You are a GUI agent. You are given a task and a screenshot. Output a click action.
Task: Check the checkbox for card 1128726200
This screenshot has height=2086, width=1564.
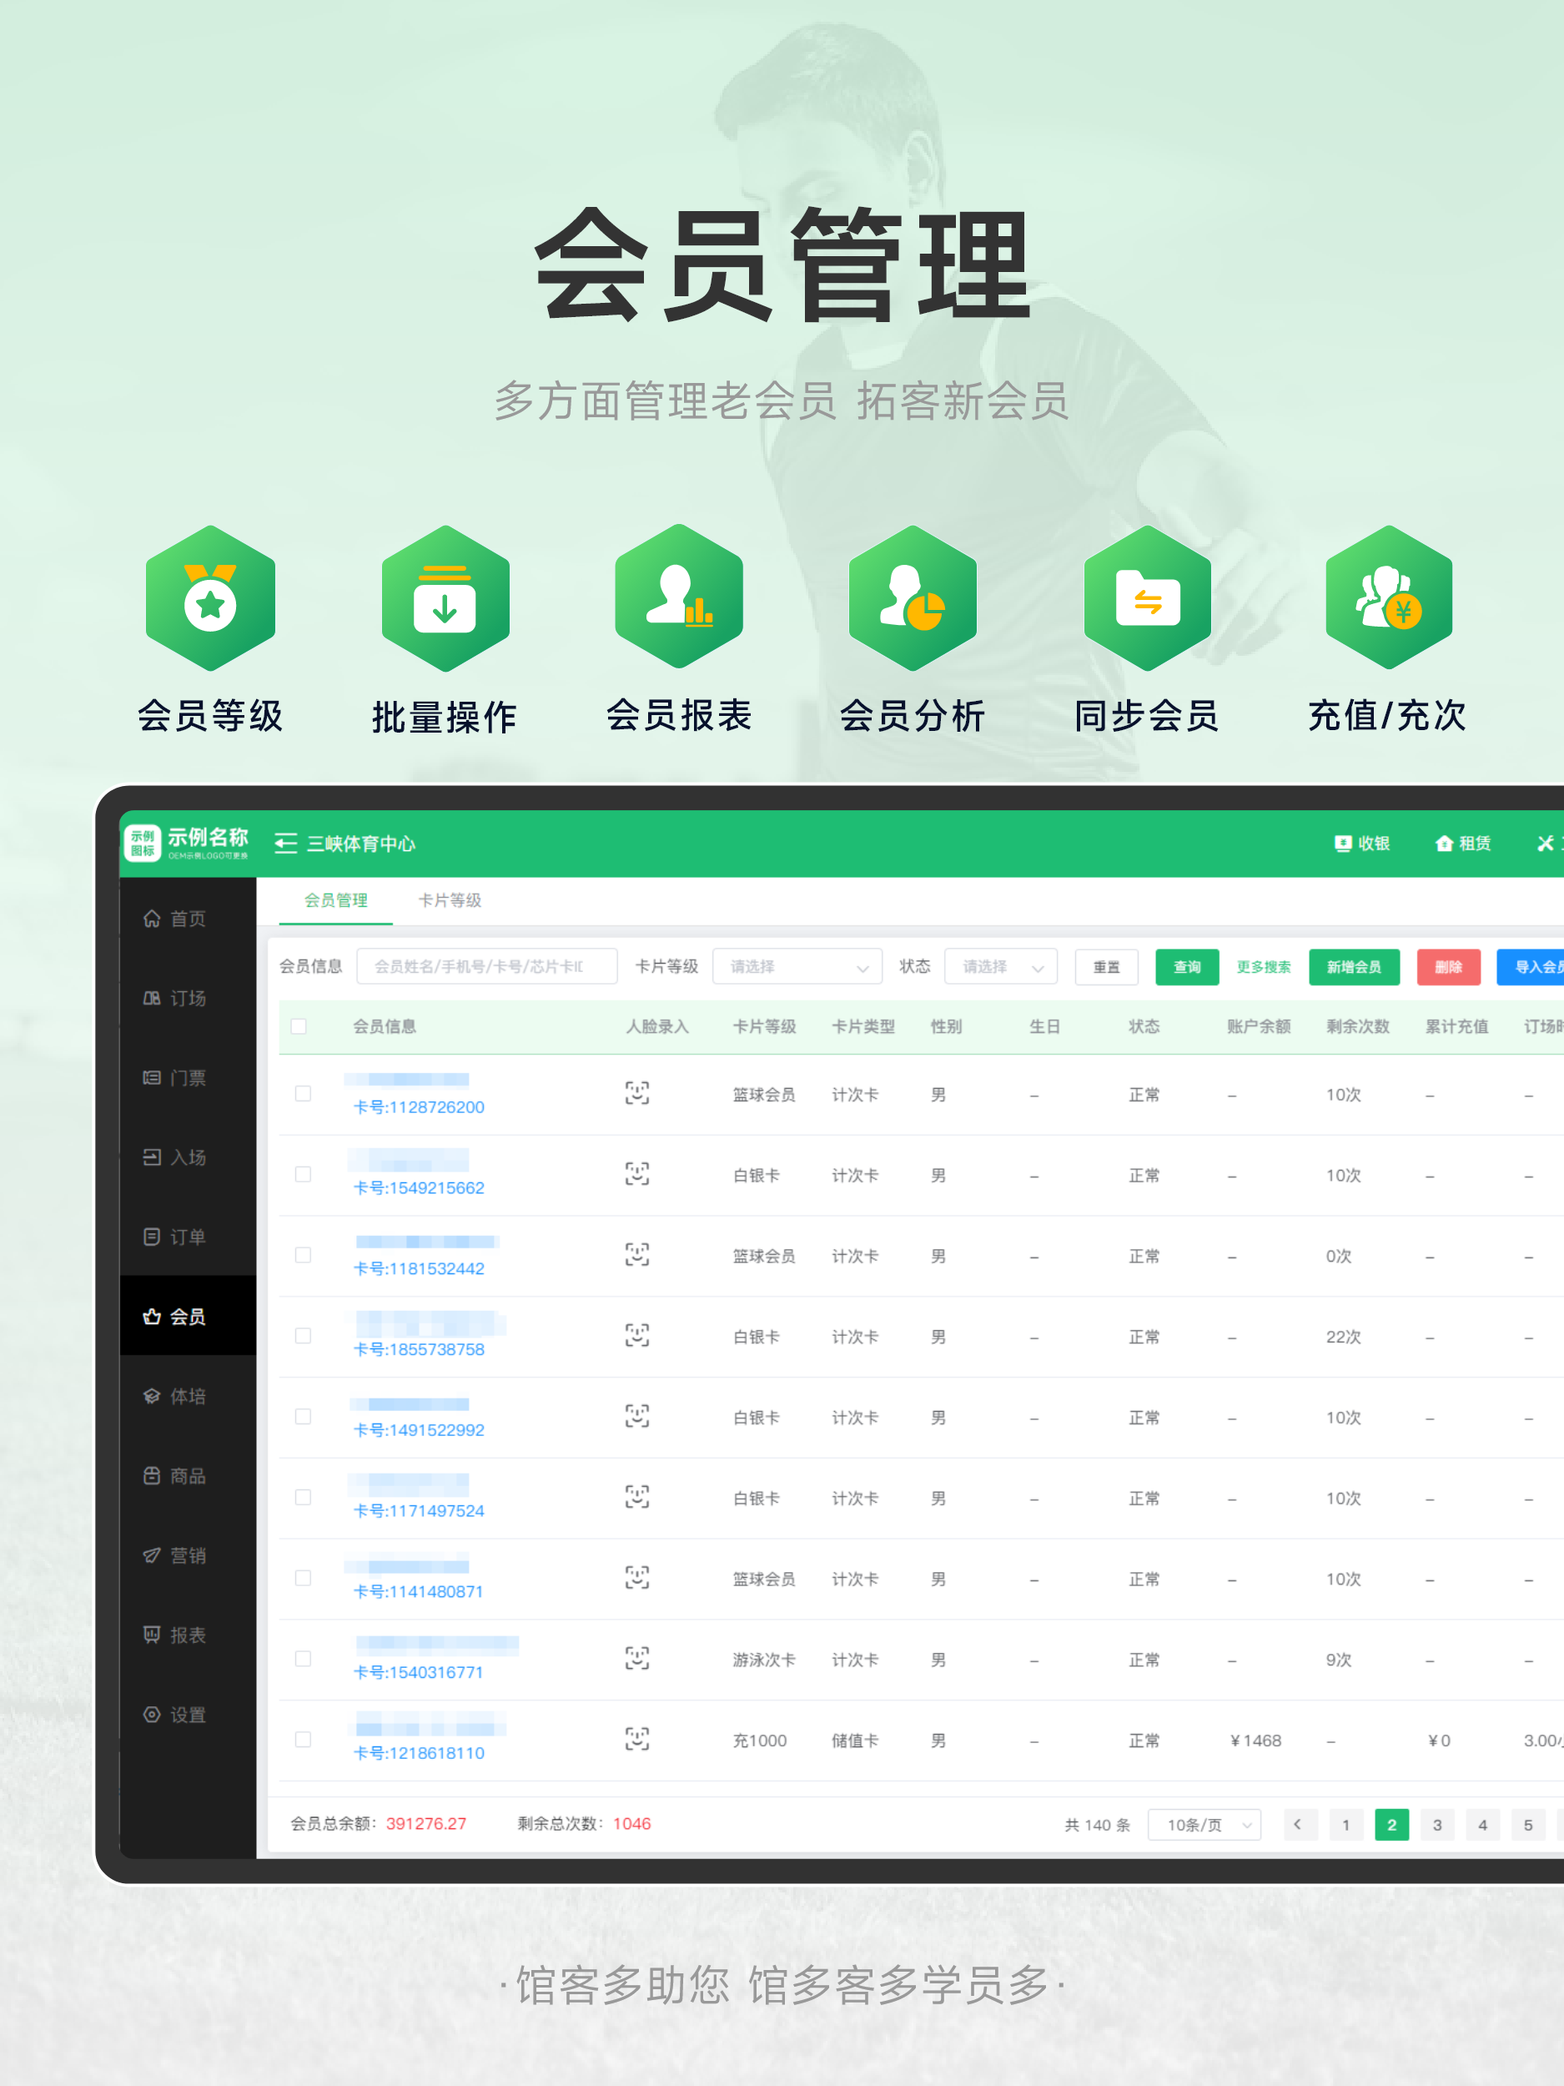click(x=303, y=1096)
